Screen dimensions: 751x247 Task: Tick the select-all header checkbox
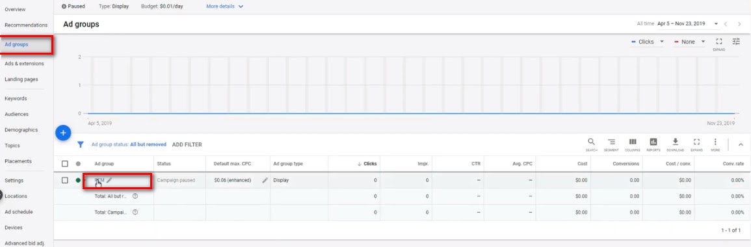(x=65, y=164)
